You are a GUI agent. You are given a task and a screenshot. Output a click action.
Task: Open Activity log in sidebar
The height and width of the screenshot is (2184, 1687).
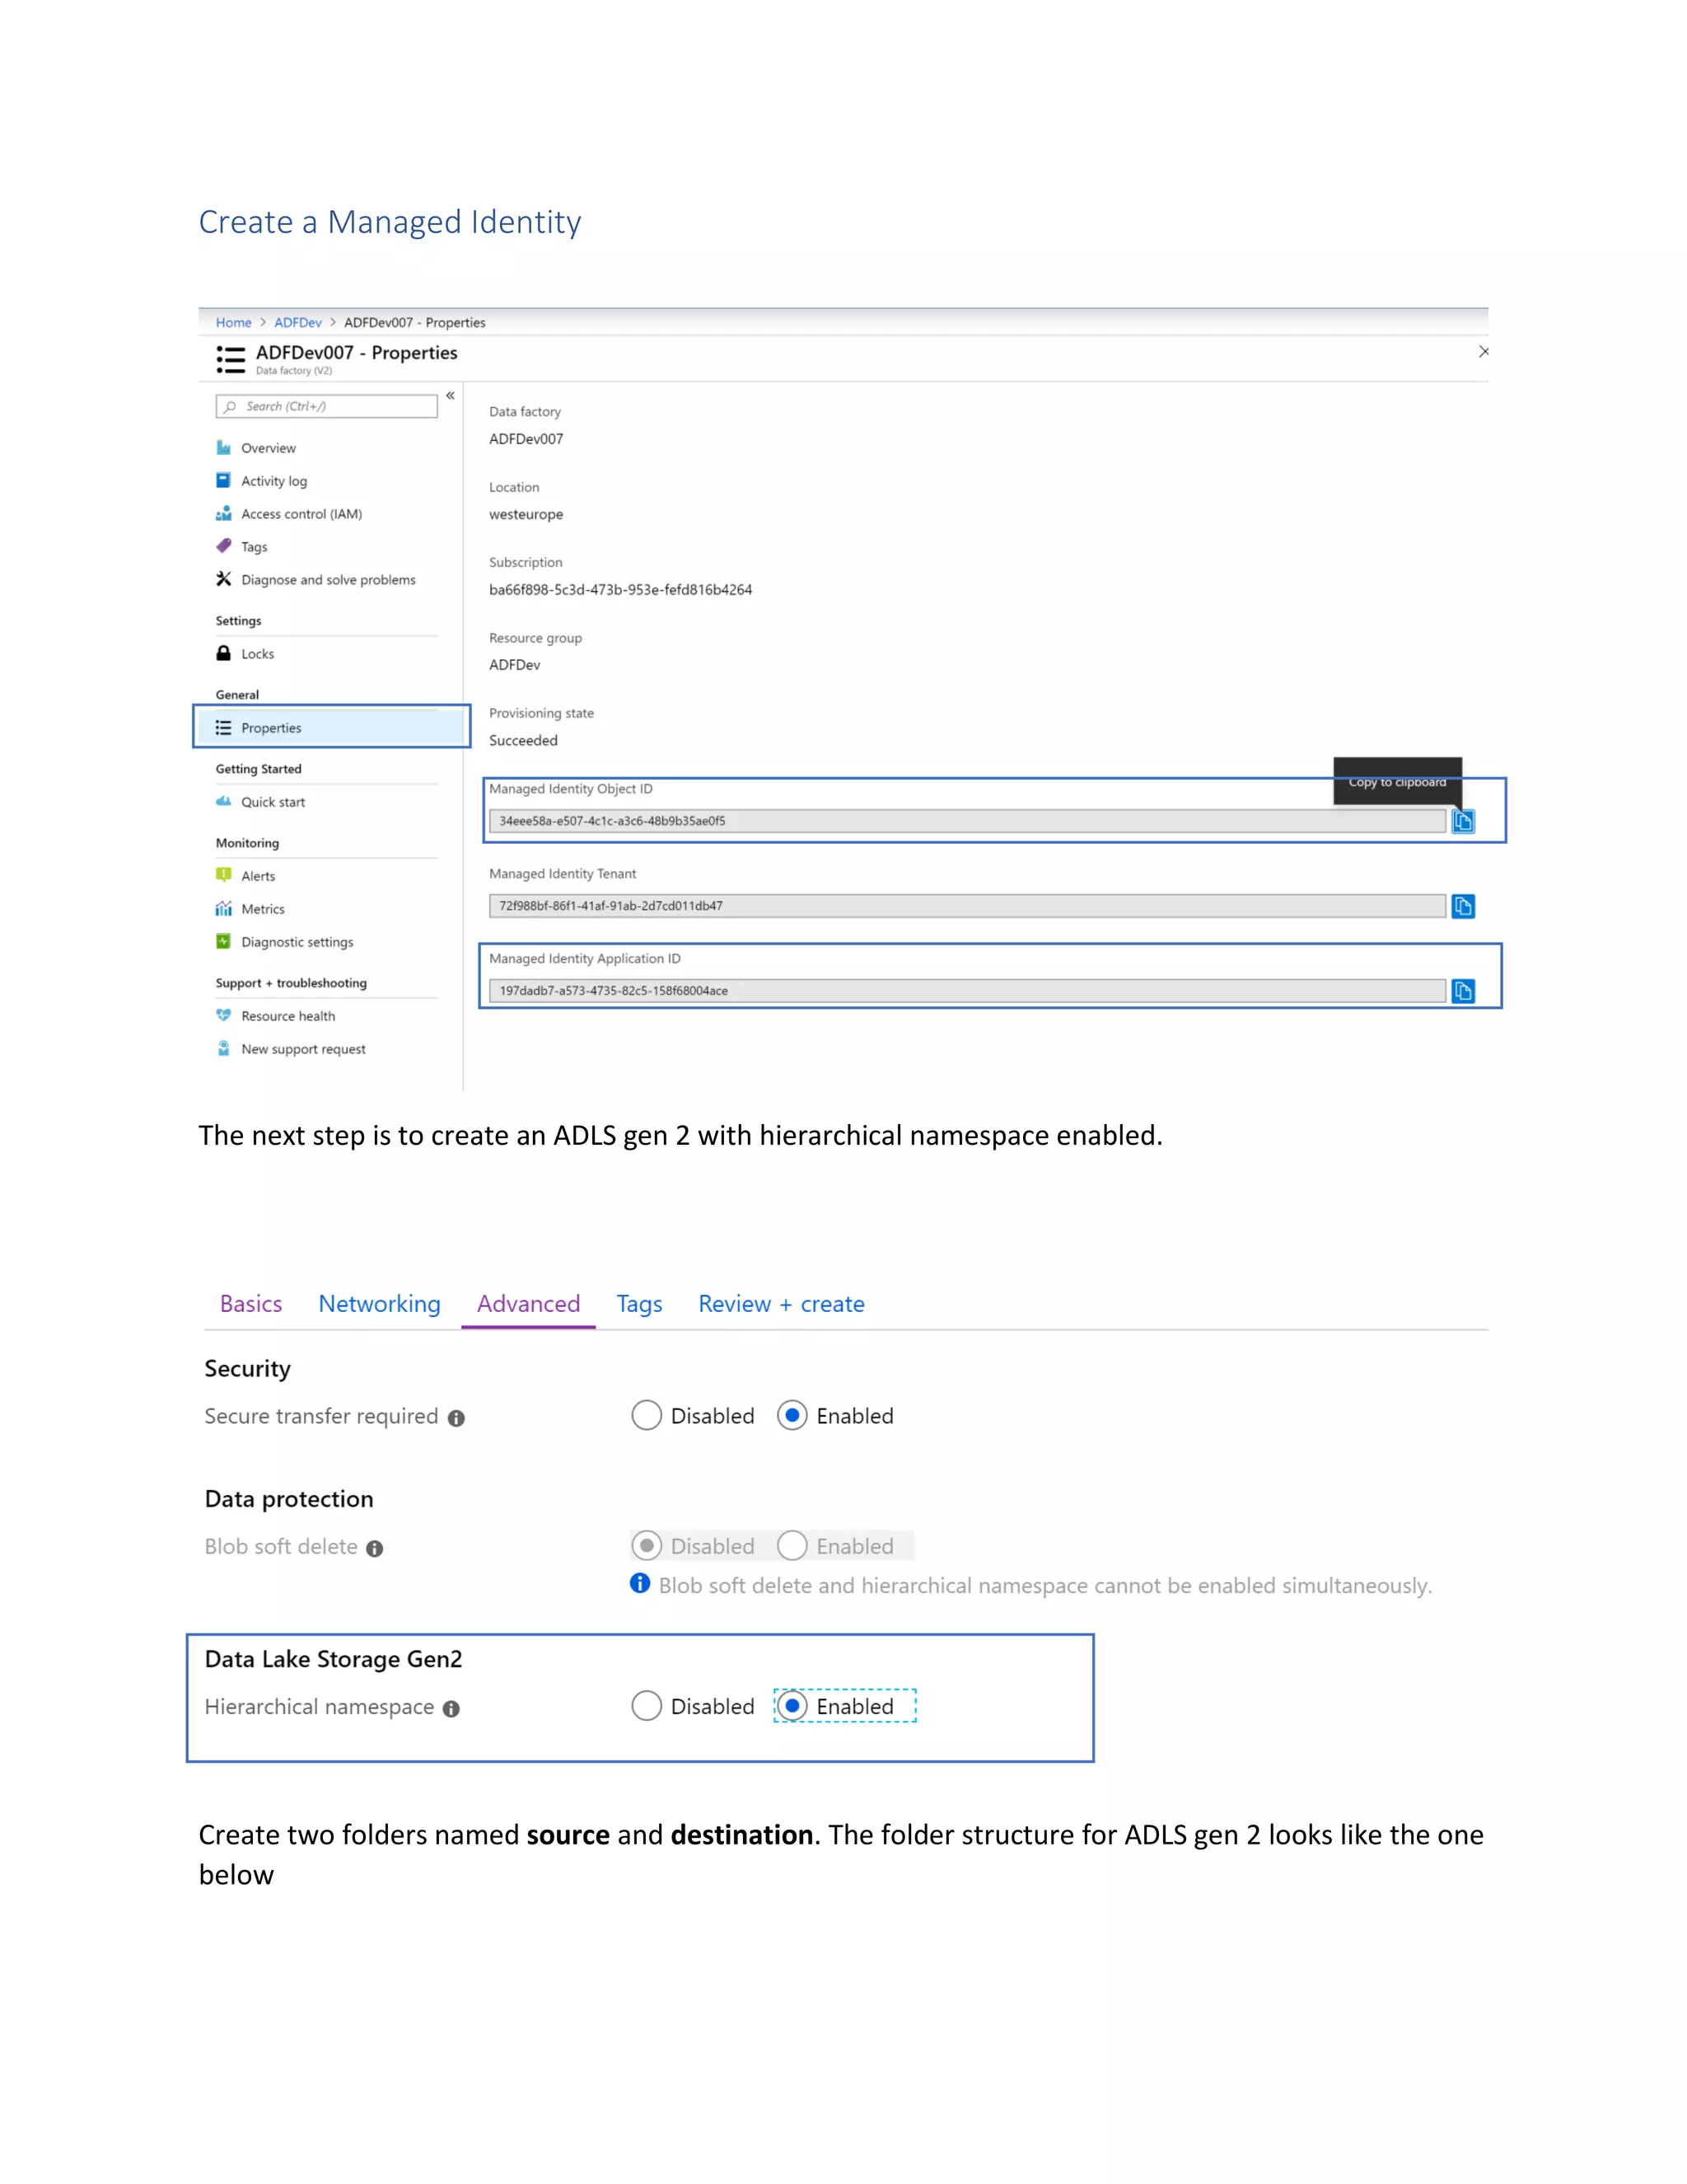[x=262, y=481]
